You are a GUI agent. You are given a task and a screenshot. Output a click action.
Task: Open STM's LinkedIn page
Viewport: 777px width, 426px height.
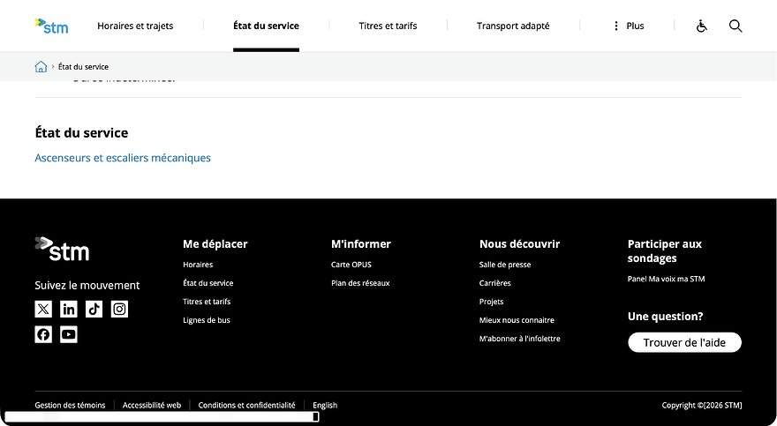pos(68,310)
